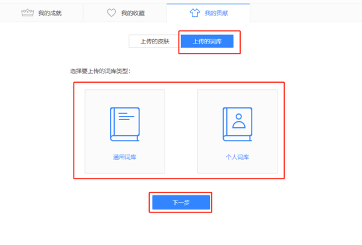
Task: Click the 个人词库 book icon with person
Action: 237,125
